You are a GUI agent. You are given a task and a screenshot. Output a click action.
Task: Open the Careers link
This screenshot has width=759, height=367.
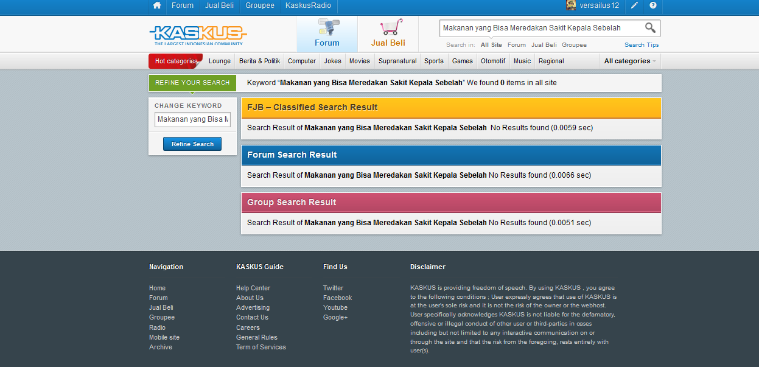coord(248,327)
